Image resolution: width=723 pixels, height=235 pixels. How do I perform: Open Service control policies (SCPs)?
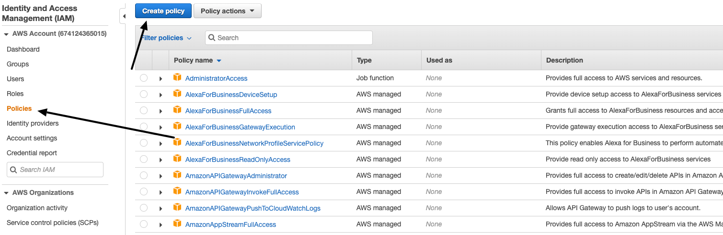(x=53, y=223)
